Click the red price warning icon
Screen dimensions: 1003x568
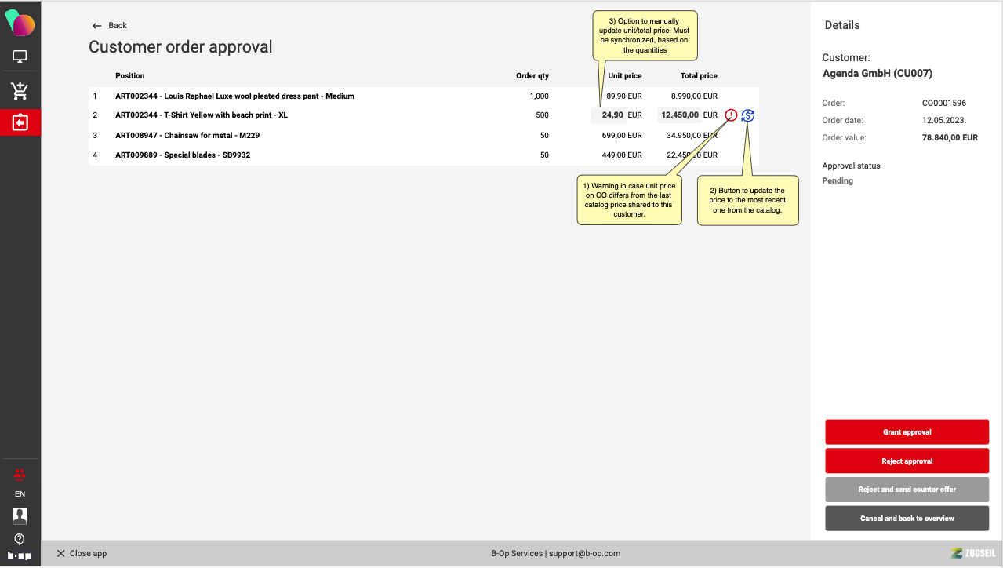(731, 115)
